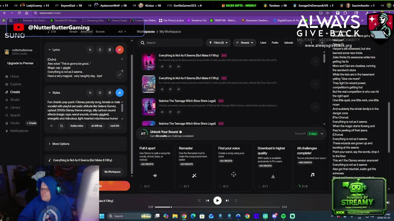Image resolution: width=394 pixels, height=221 pixels.
Task: Focus the workspace Search field
Action: (170, 43)
